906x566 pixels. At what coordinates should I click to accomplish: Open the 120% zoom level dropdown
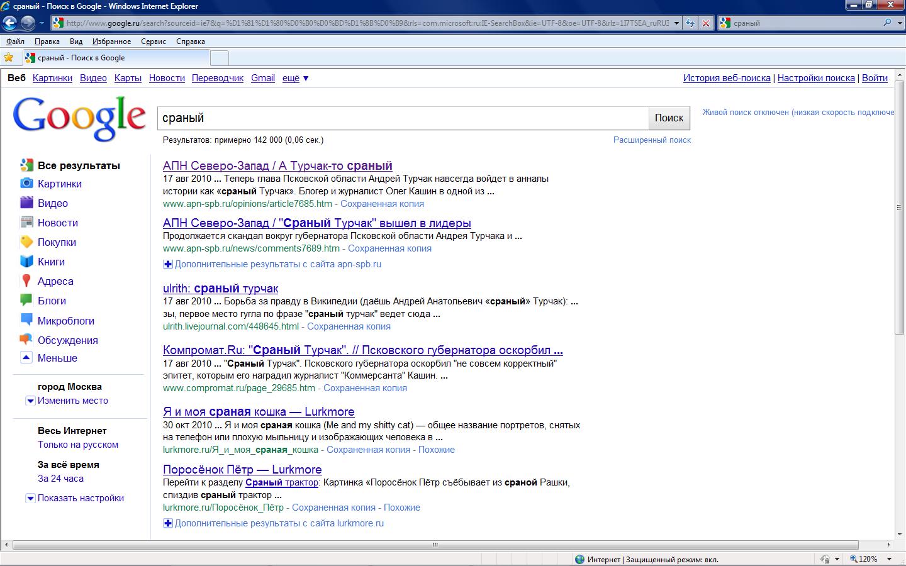(x=889, y=558)
